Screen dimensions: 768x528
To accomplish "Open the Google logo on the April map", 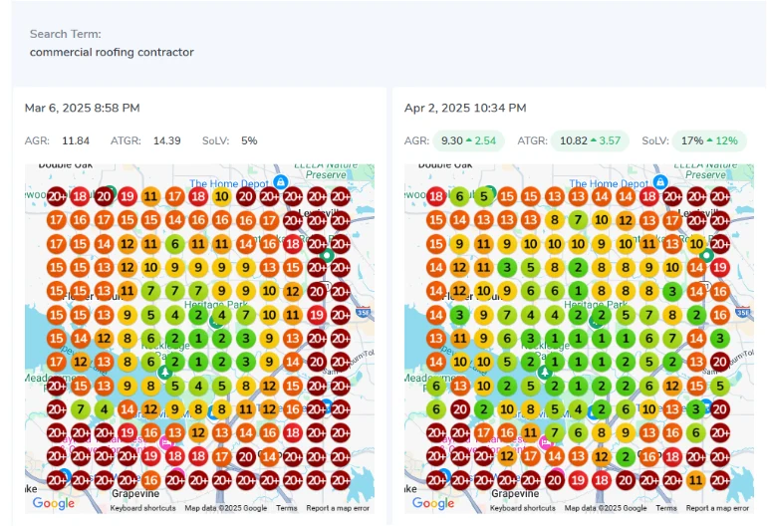I will pos(433,503).
